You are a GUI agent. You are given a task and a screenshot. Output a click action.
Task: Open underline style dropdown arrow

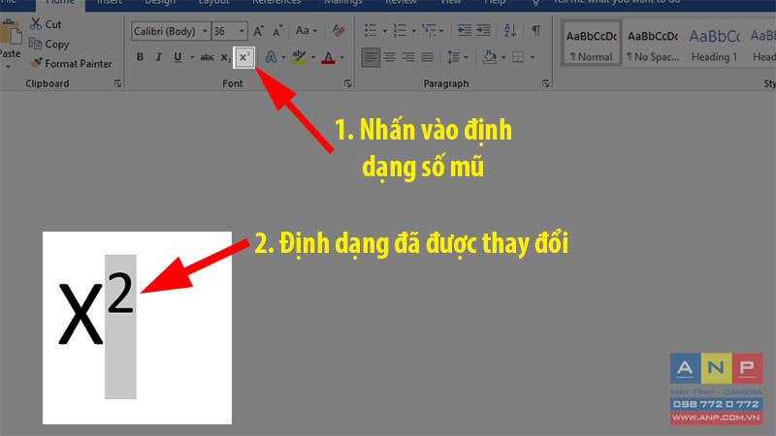click(x=192, y=57)
